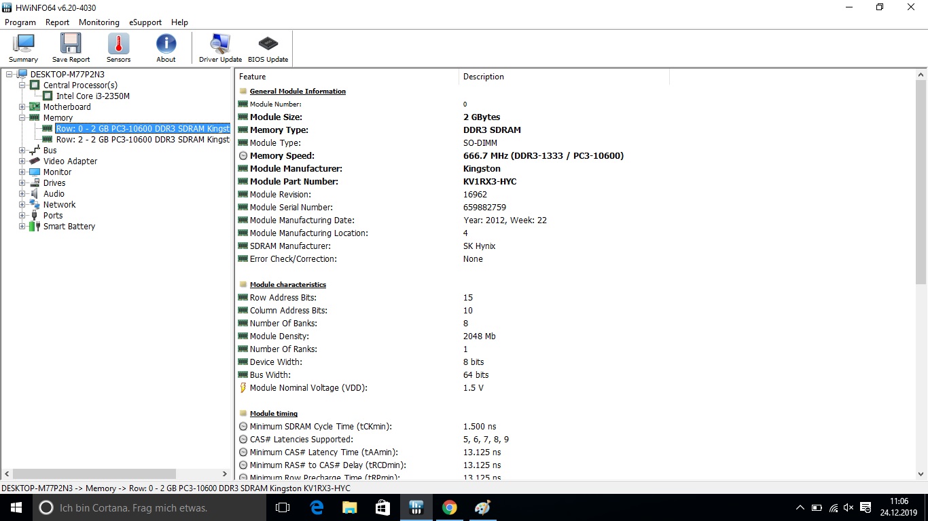Click the Audio speaker icon
Viewport: 928px width, 521px height.
point(35,193)
